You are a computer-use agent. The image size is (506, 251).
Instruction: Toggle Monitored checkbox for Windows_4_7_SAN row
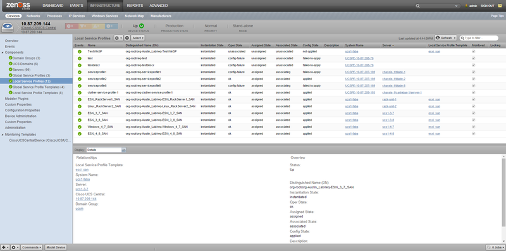473,127
